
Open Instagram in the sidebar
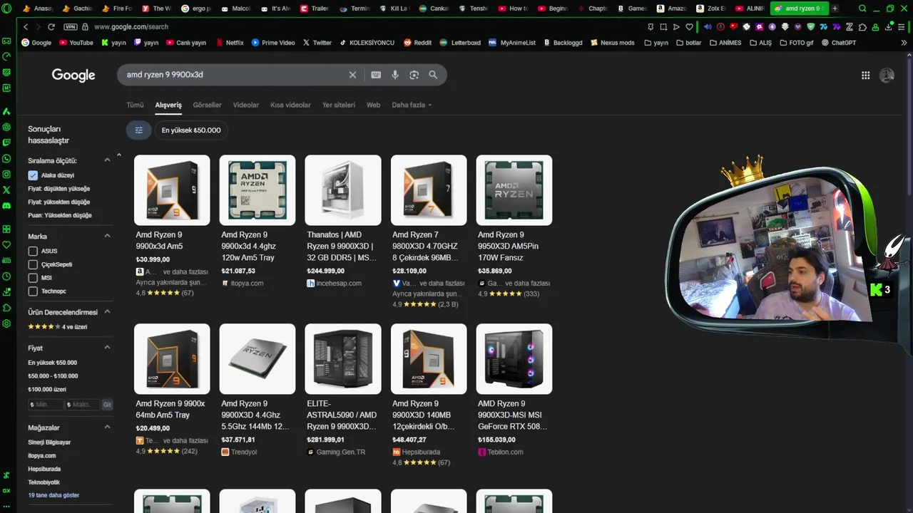click(6, 175)
